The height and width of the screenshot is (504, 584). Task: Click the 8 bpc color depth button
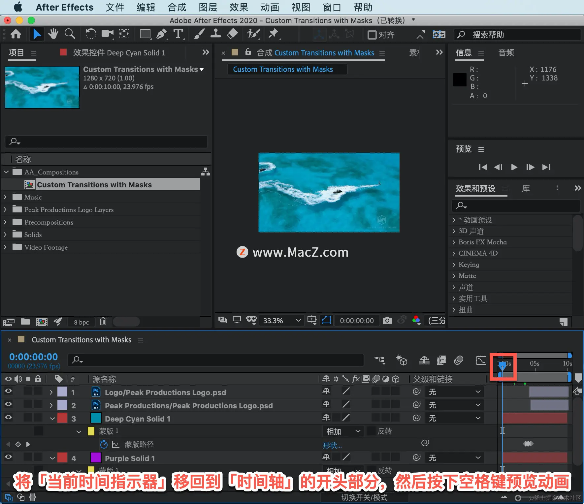[81, 322]
